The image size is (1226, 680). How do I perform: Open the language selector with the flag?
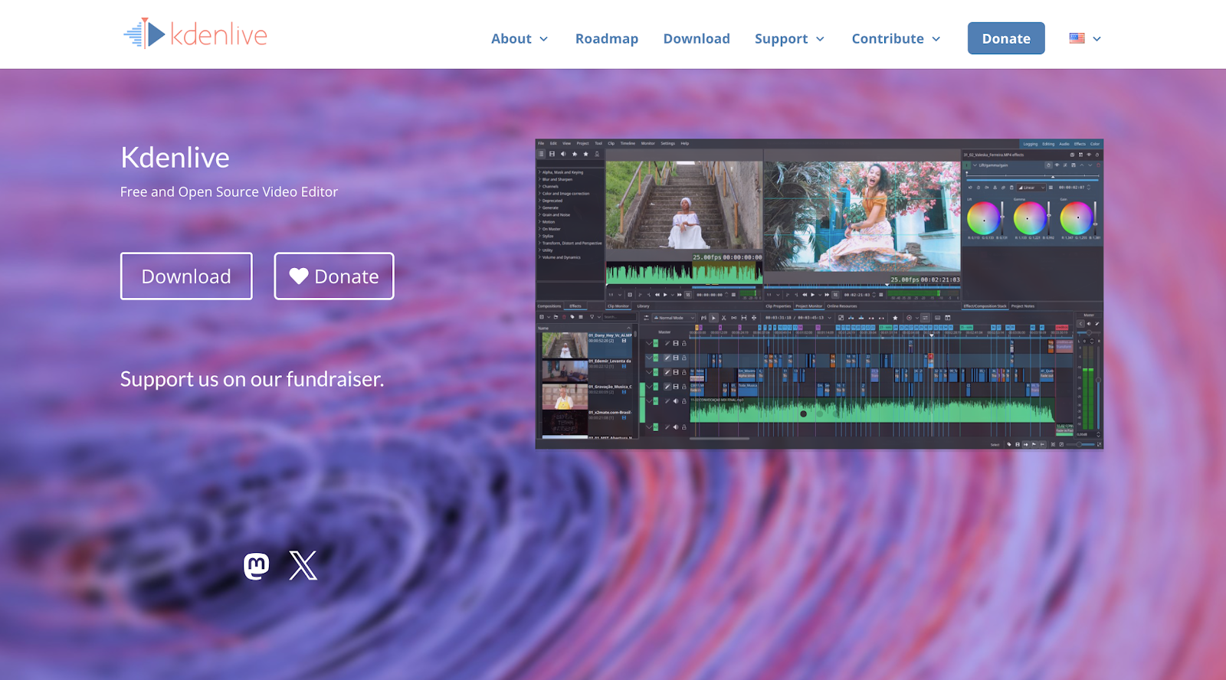[1085, 38]
